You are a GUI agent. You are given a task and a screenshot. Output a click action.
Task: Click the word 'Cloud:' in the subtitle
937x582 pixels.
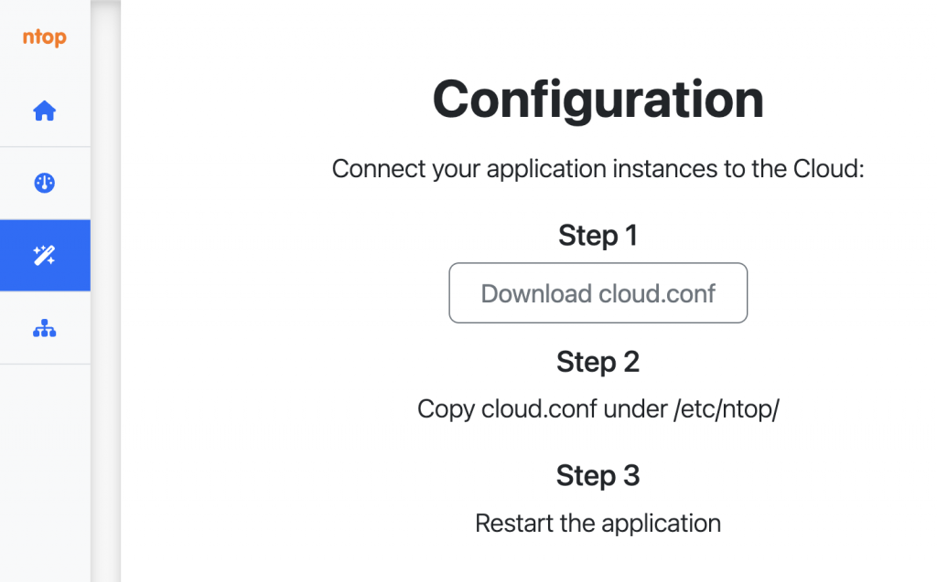pyautogui.click(x=829, y=169)
